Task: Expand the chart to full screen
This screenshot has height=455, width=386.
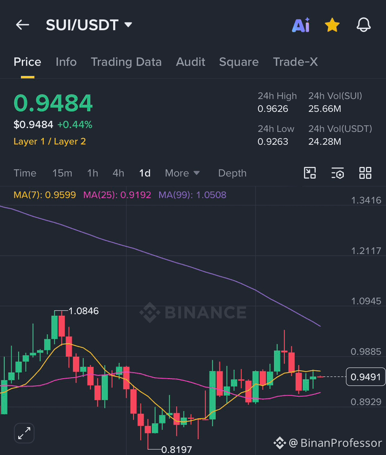Action: pyautogui.click(x=24, y=433)
